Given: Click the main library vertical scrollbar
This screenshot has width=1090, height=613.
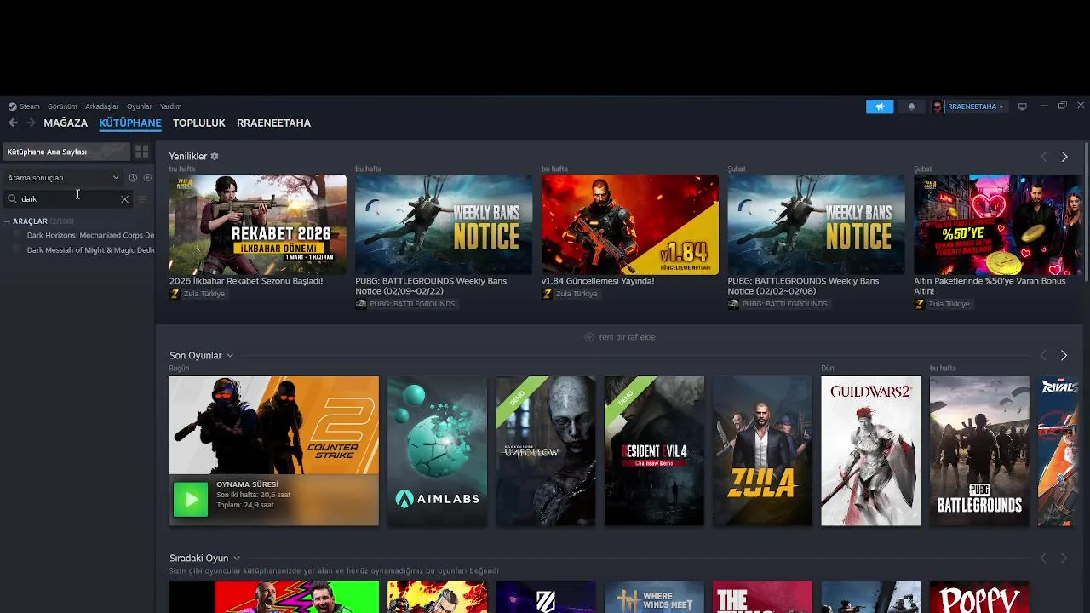Looking at the screenshot, I should coord(1087,213).
